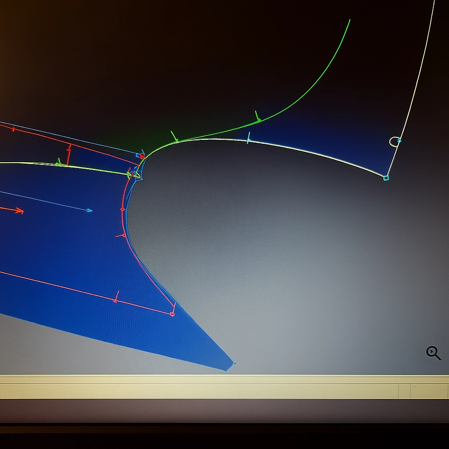Select the red circle endpoint marker
The image size is (449, 449).
[172, 314]
